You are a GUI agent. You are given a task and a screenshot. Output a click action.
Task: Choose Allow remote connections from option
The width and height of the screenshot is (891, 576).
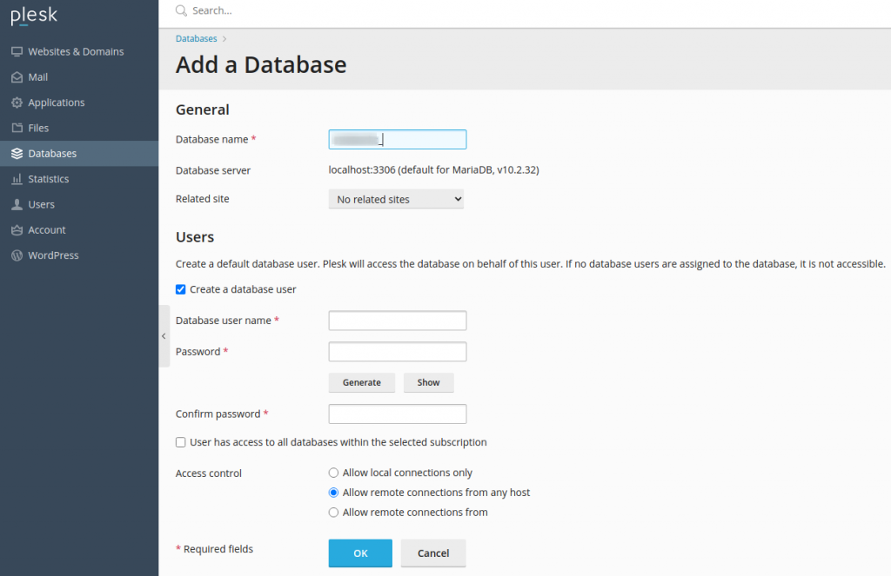pos(333,512)
